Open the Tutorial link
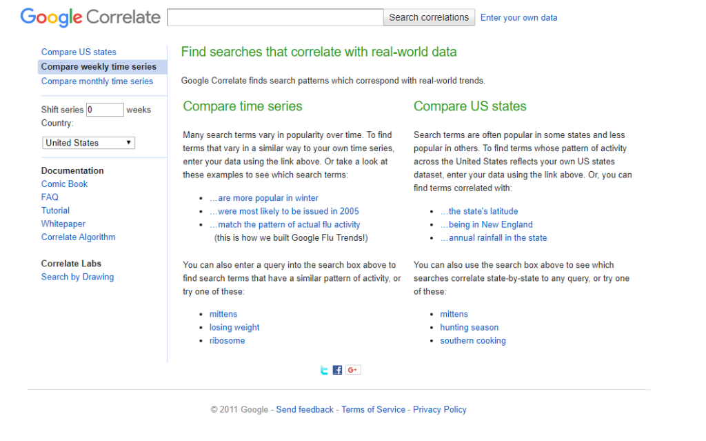Screen dimensions: 706x441 click(x=55, y=210)
